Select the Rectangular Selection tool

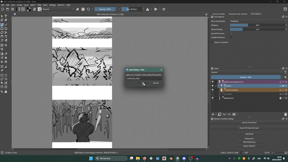tap(2, 75)
